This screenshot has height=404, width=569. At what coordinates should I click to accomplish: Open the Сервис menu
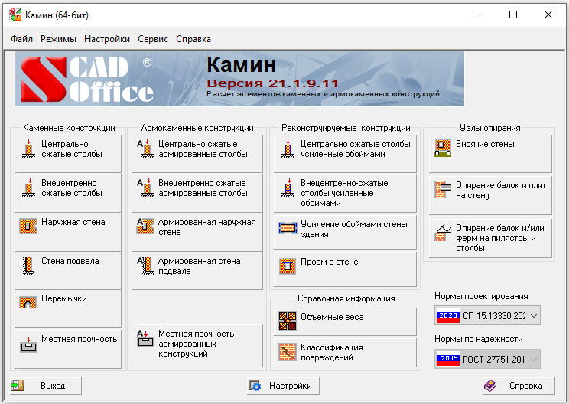pos(153,39)
